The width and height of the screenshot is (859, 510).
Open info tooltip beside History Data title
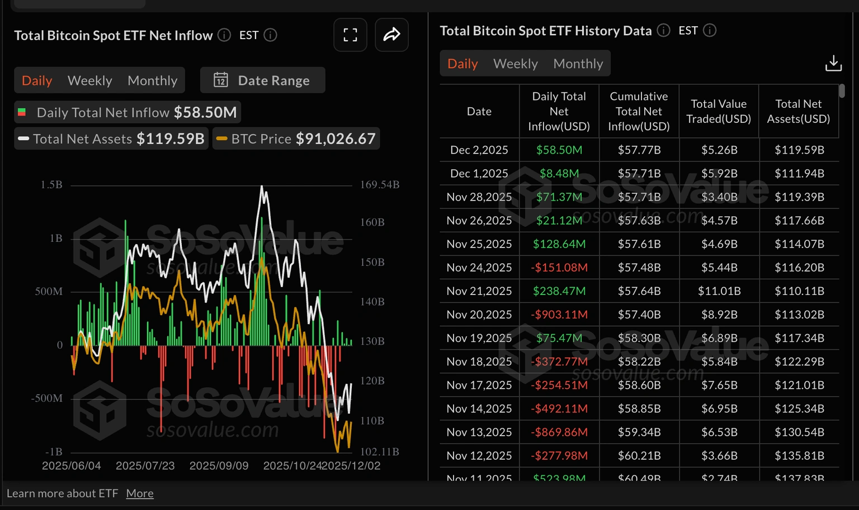(x=663, y=31)
